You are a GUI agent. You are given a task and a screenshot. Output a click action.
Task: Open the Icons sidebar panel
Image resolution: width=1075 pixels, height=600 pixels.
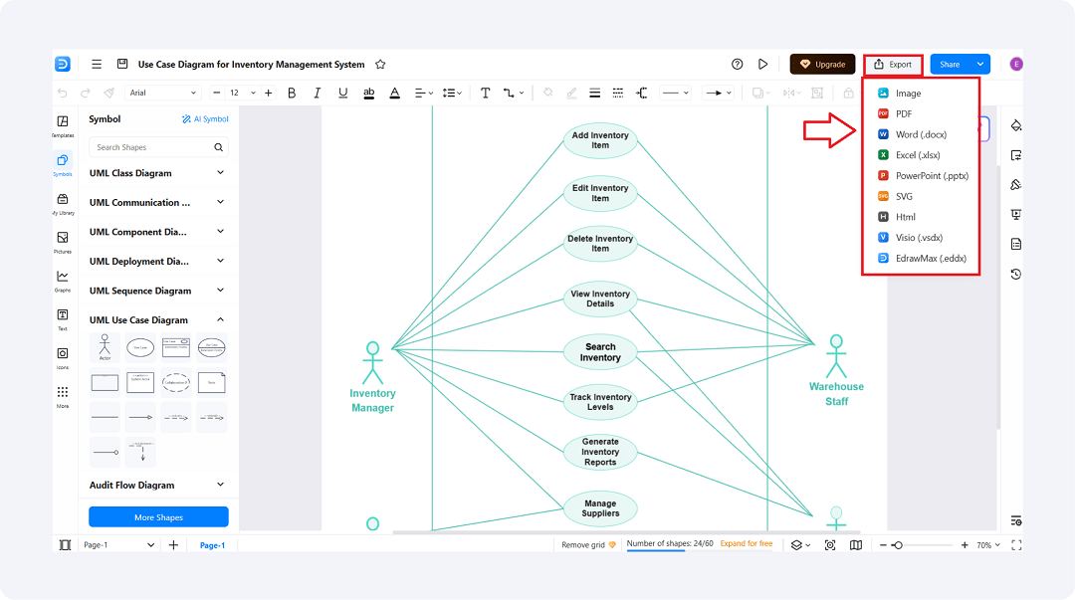click(x=63, y=358)
